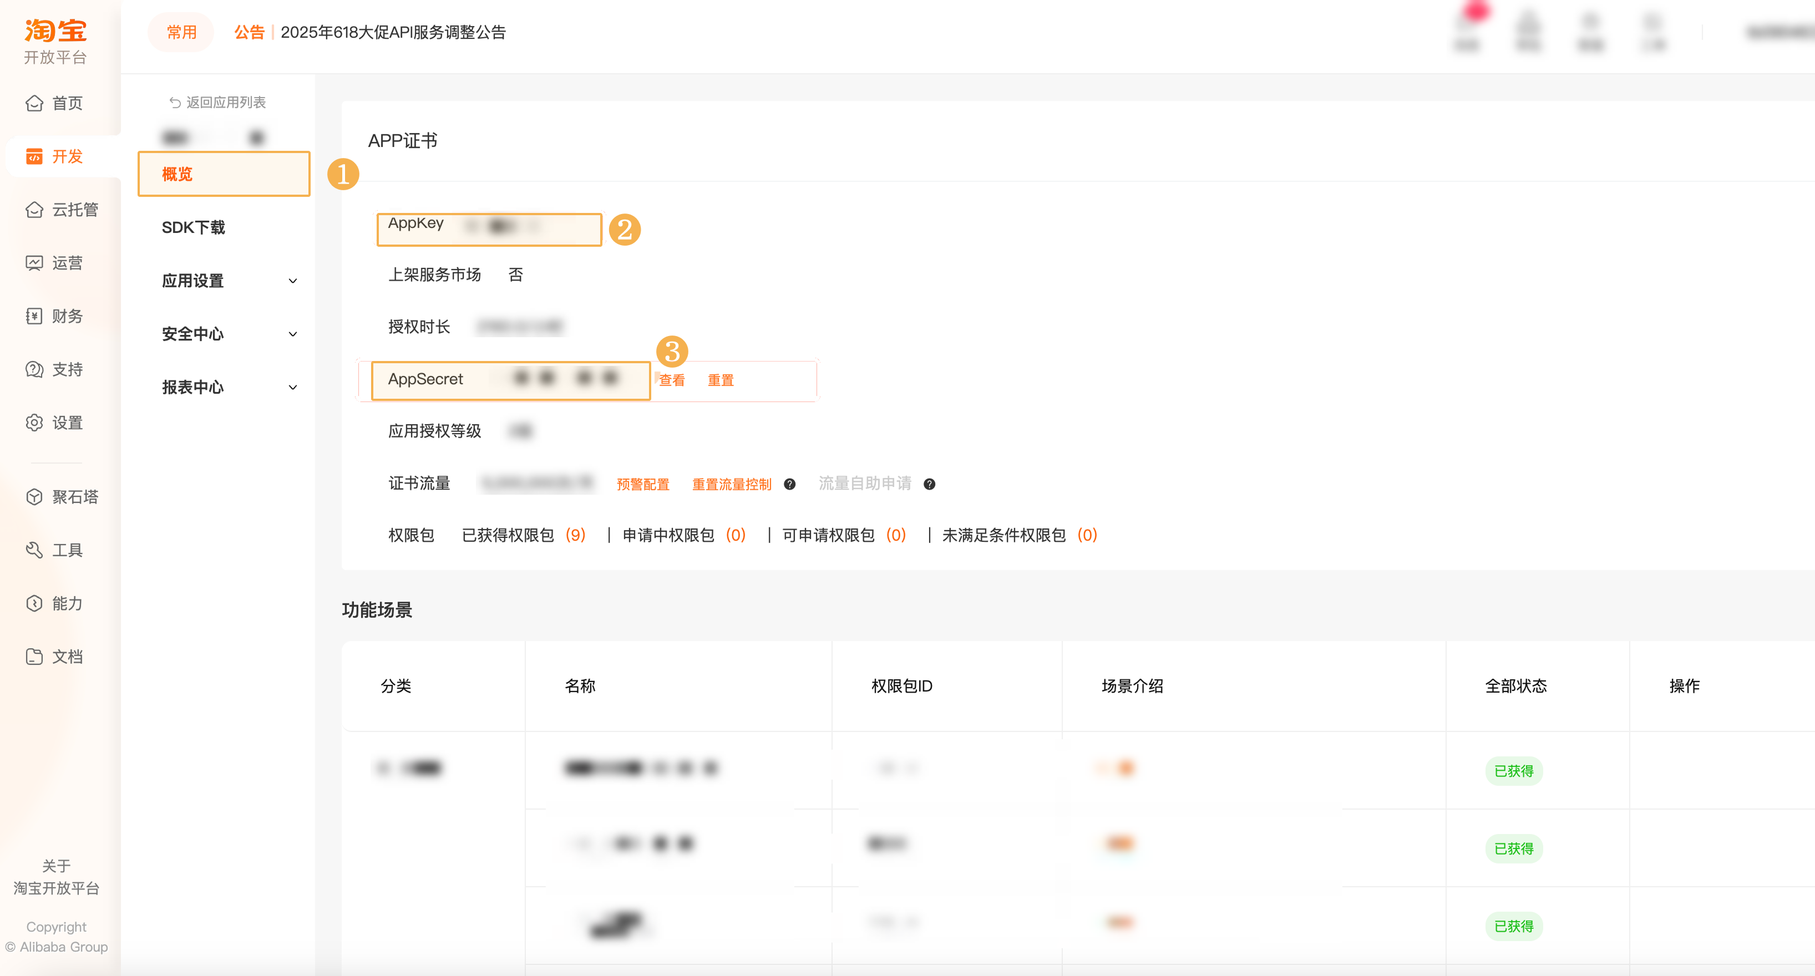The height and width of the screenshot is (976, 1815).
Task: Open the 支持 support icon
Action: click(34, 369)
